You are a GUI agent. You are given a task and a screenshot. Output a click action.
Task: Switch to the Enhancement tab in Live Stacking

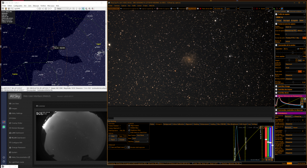point(205,124)
